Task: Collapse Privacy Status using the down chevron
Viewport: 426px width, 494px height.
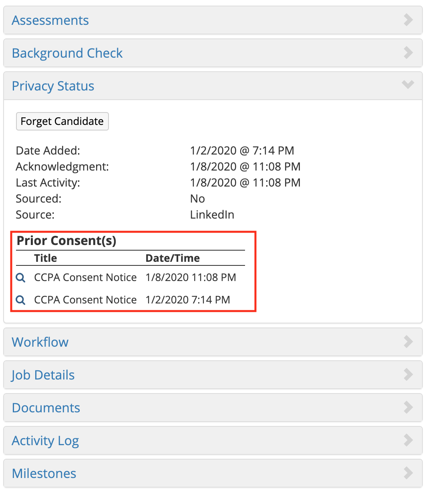Action: 408,84
